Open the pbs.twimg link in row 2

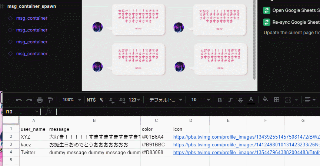246,137
